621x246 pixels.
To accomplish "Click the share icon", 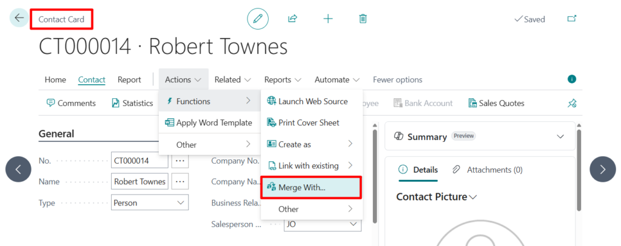I will pyautogui.click(x=292, y=19).
